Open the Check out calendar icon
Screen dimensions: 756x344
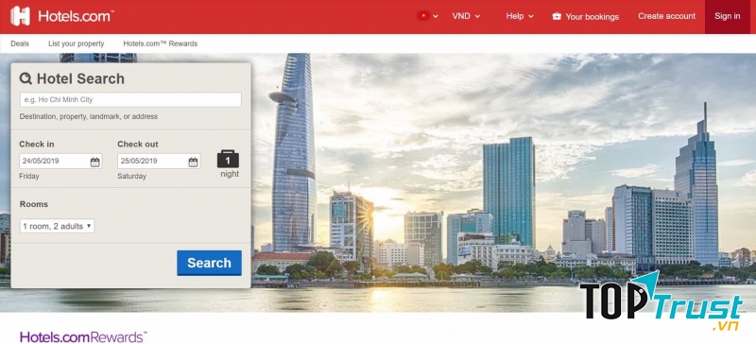(x=193, y=162)
